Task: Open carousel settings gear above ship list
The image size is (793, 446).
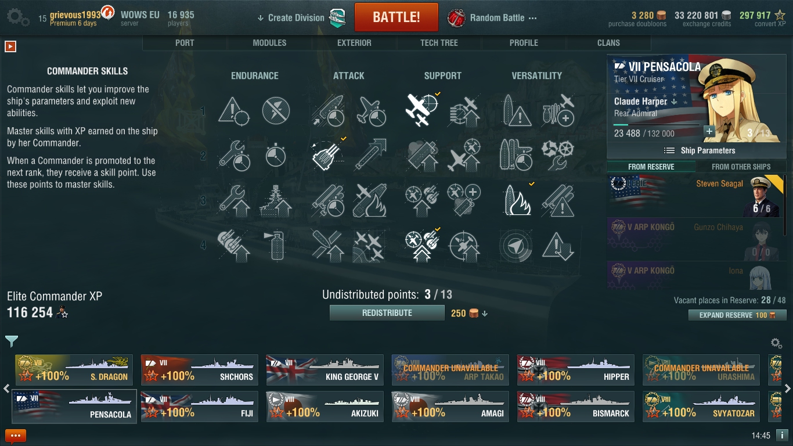Action: point(776,343)
